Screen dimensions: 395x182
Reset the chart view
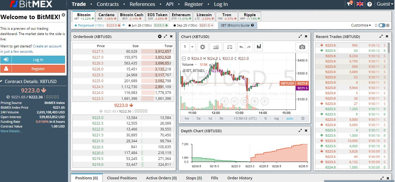point(244,101)
